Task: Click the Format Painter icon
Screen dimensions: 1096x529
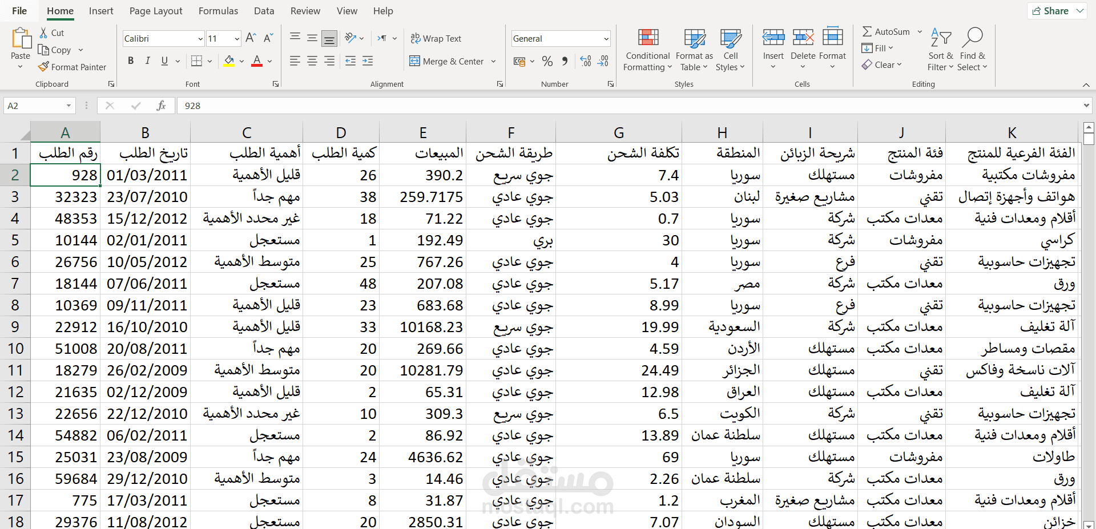Action: point(43,67)
